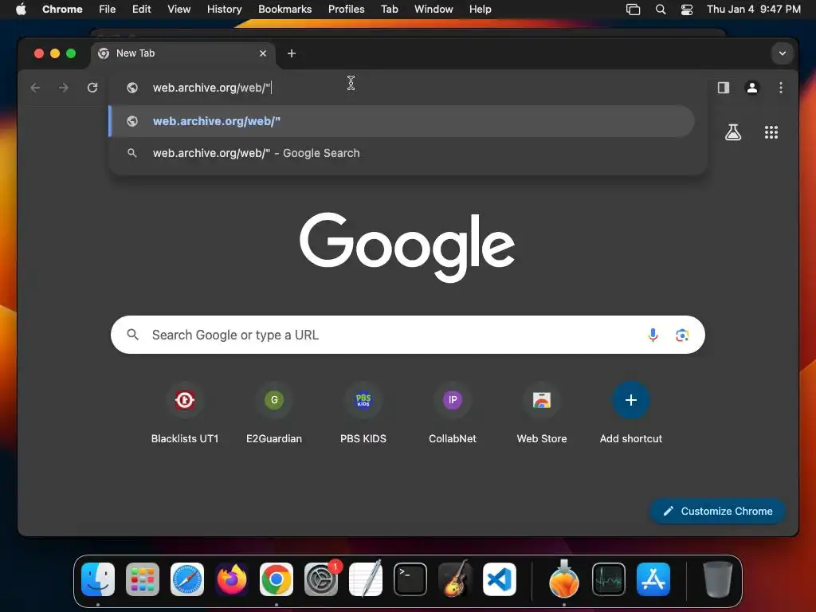Screen dimensions: 816x612
Task: Open the History menu
Action: (224, 10)
